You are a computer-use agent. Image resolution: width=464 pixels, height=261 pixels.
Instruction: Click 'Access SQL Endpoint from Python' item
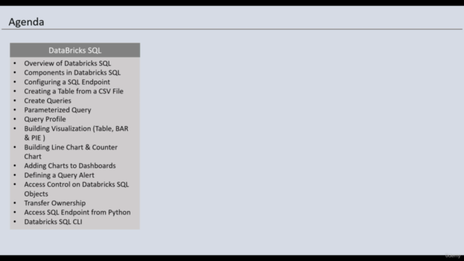point(78,212)
